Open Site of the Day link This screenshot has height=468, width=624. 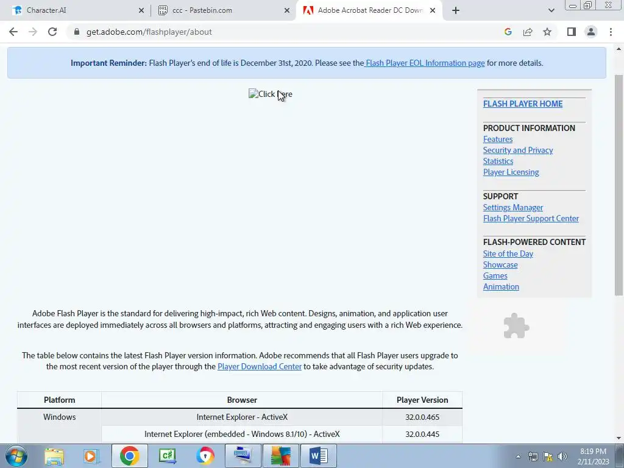[508, 254]
